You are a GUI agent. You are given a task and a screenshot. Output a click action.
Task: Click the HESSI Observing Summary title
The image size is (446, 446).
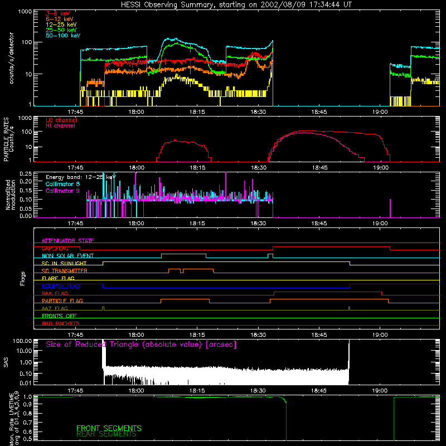click(x=236, y=5)
